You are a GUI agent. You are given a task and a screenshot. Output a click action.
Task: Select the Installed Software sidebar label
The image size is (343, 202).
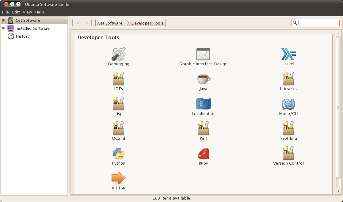pos(32,28)
